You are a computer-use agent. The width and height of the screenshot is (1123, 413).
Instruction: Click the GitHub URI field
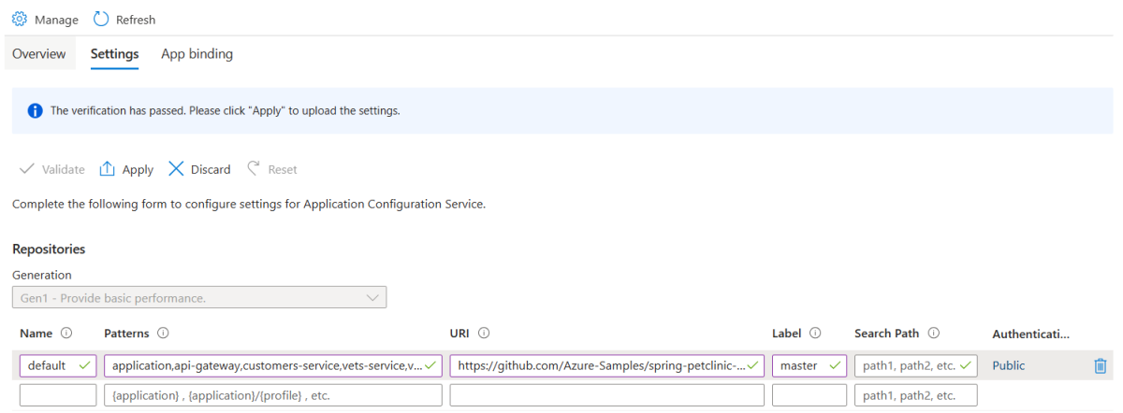coord(599,366)
